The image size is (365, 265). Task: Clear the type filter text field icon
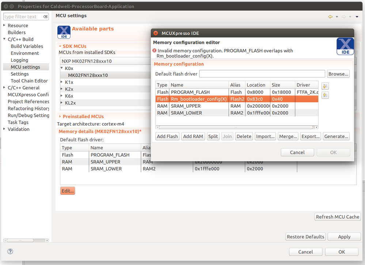46,17
